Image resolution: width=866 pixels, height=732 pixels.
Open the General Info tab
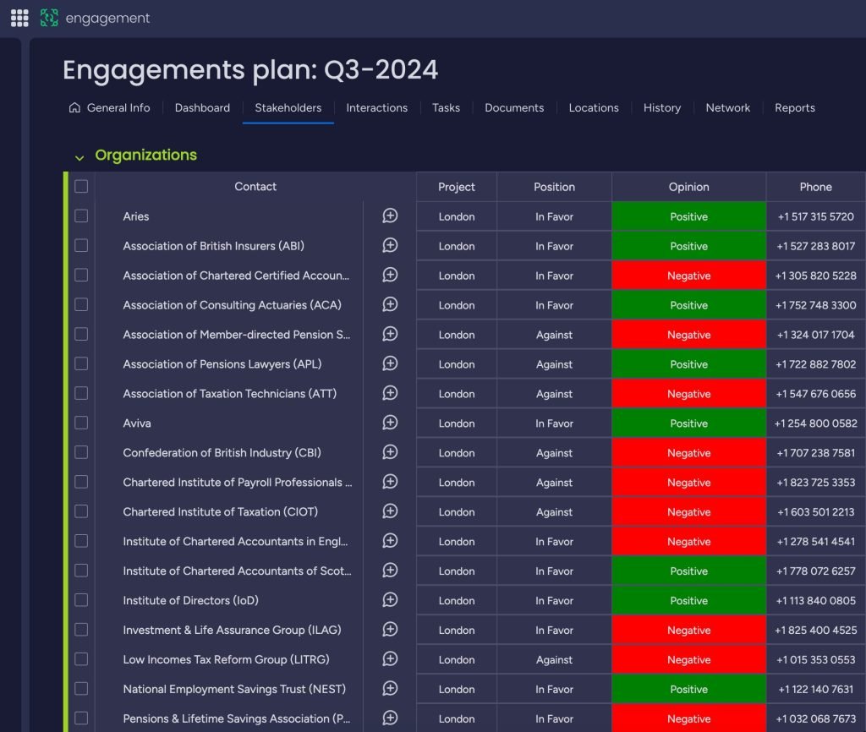tap(109, 107)
